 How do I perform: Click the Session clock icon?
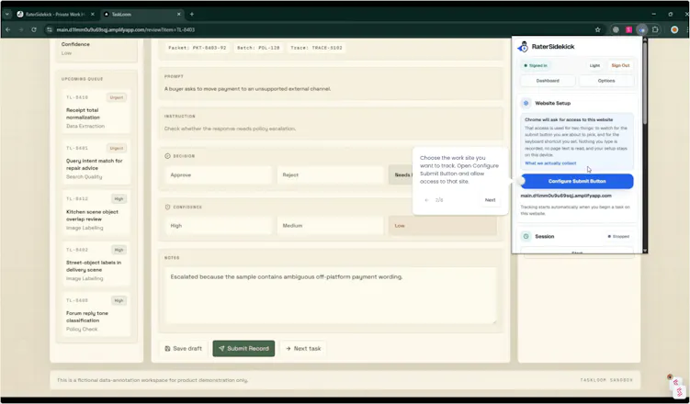(x=526, y=237)
